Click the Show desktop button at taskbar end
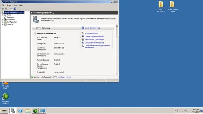The height and width of the screenshot is (114, 203). [202, 111]
